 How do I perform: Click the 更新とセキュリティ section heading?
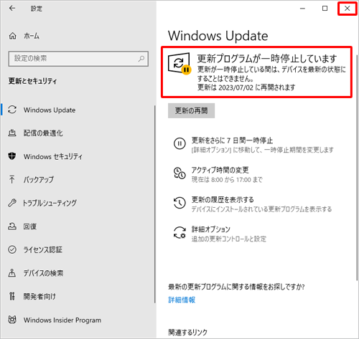[x=32, y=81]
